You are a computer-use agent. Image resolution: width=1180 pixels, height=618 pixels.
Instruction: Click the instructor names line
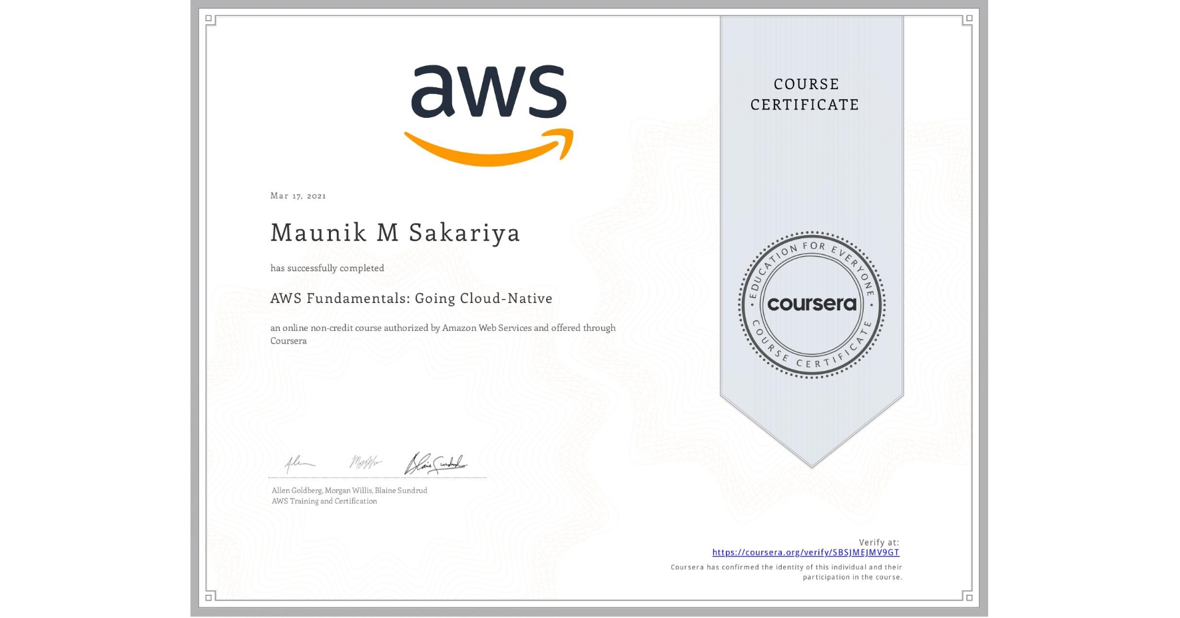(x=350, y=491)
